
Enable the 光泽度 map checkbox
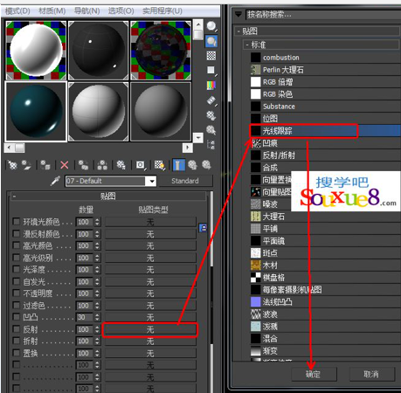pos(17,270)
